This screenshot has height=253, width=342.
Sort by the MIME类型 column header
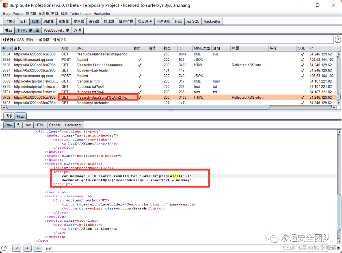(x=202, y=48)
